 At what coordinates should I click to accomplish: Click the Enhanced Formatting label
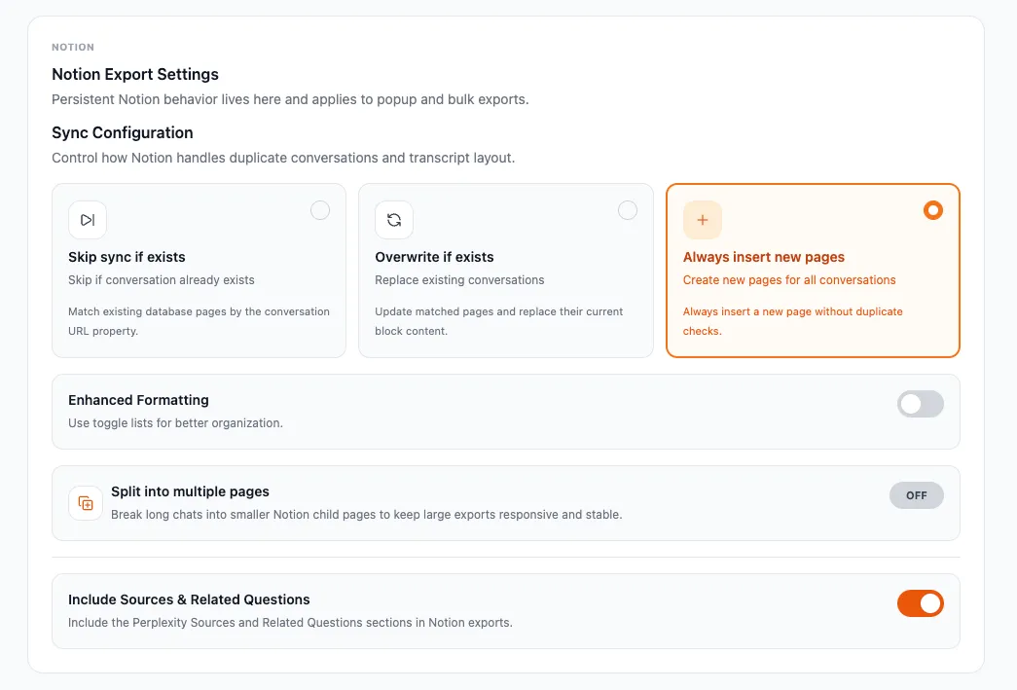click(138, 400)
